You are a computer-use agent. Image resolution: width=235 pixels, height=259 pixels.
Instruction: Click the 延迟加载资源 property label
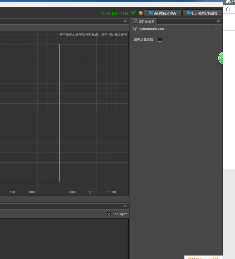point(143,40)
